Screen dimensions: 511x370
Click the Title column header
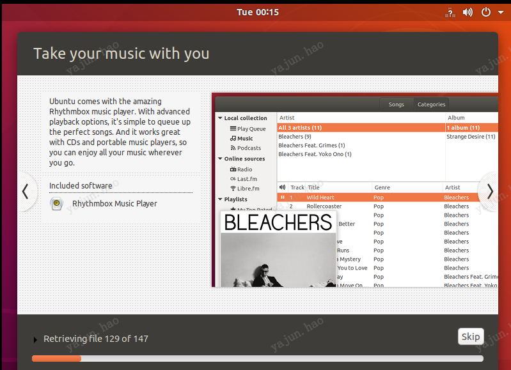(x=339, y=188)
